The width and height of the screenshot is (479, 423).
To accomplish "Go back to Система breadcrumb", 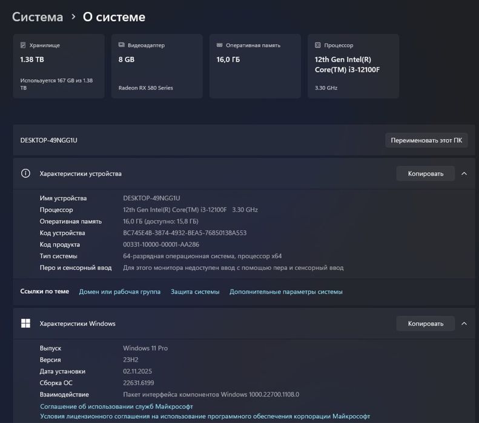I will (x=38, y=17).
